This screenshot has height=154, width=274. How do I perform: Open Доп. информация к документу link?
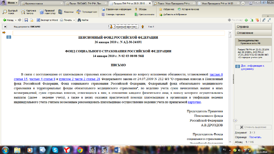pos(252,67)
